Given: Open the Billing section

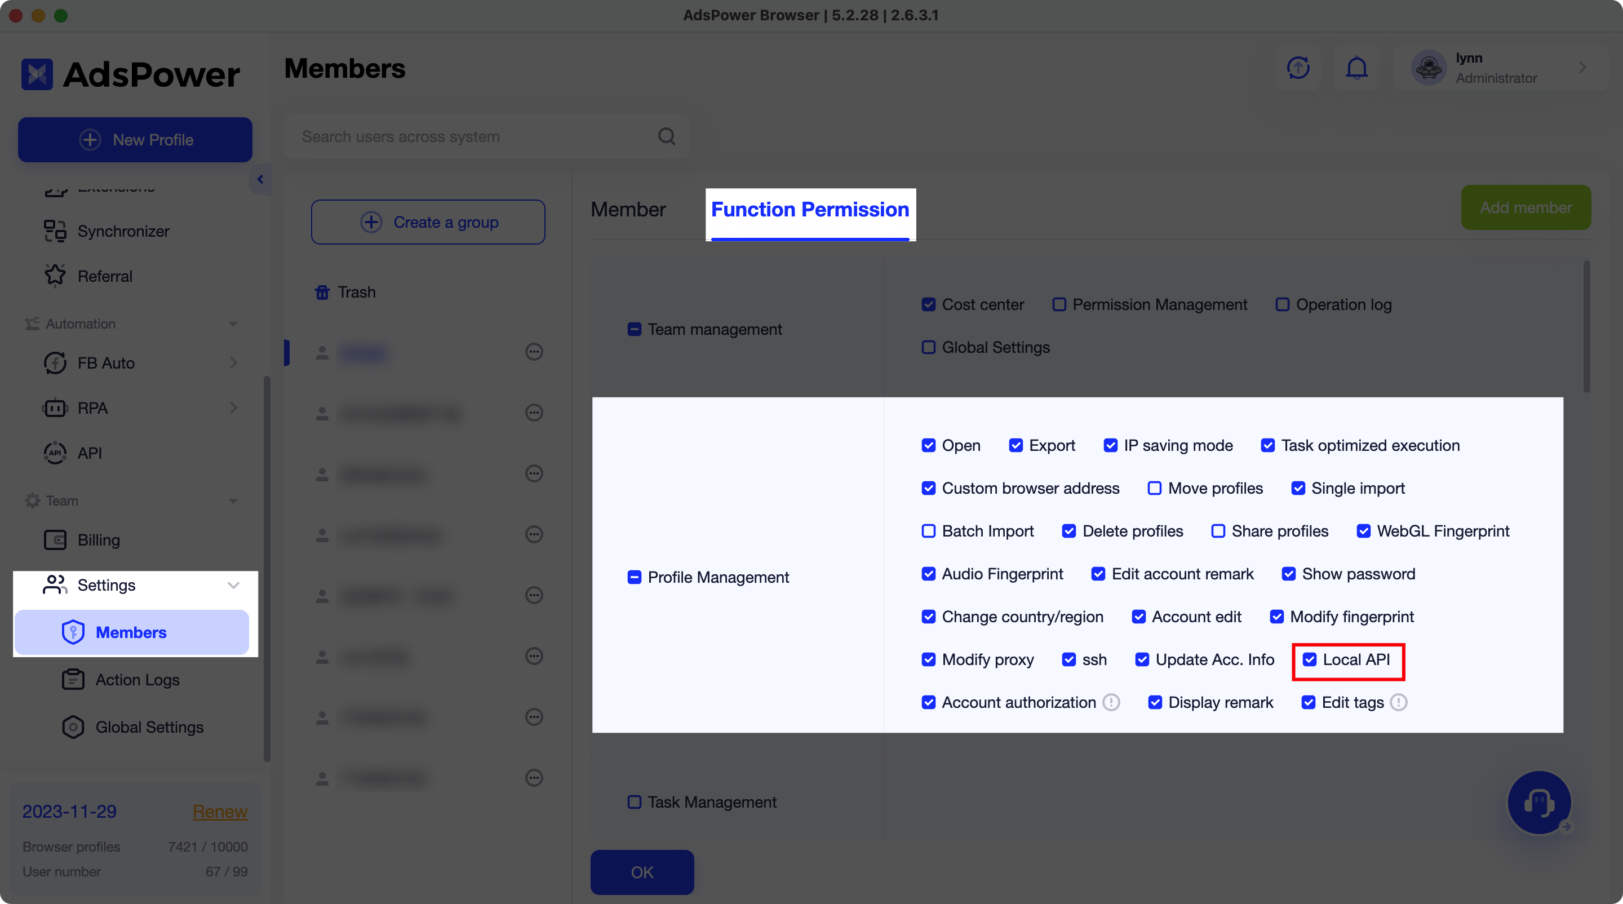Looking at the screenshot, I should click(x=98, y=540).
